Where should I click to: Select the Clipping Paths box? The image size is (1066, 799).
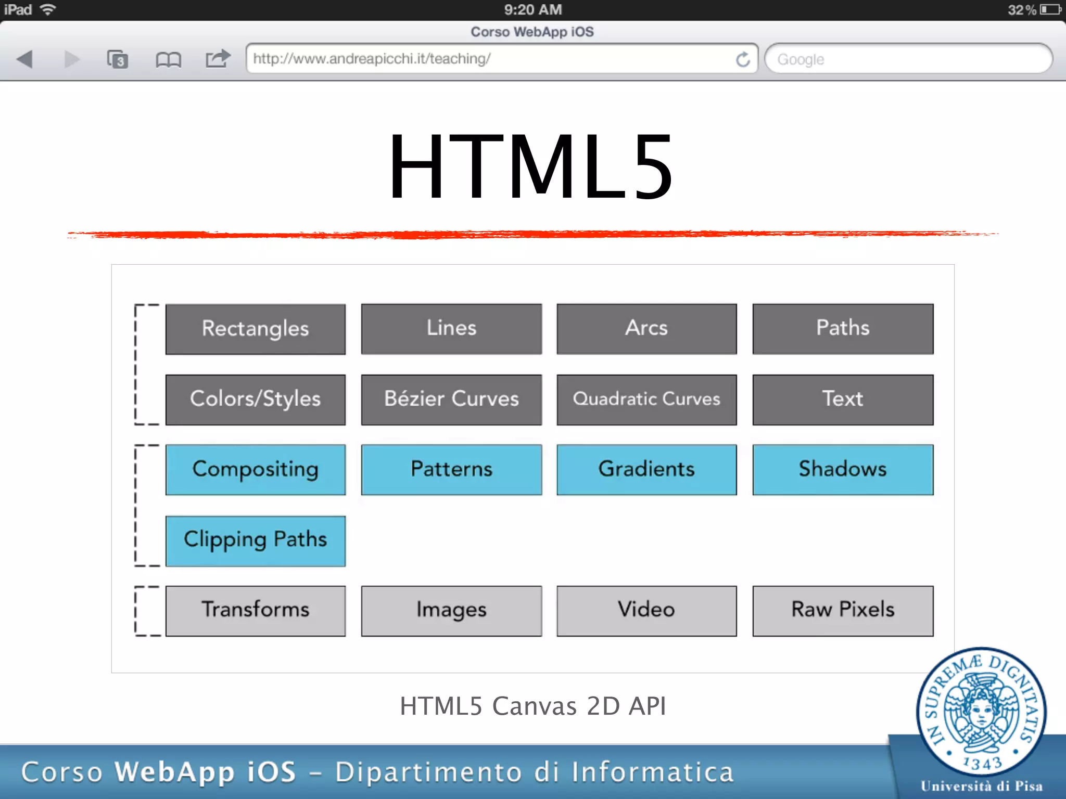click(x=256, y=541)
